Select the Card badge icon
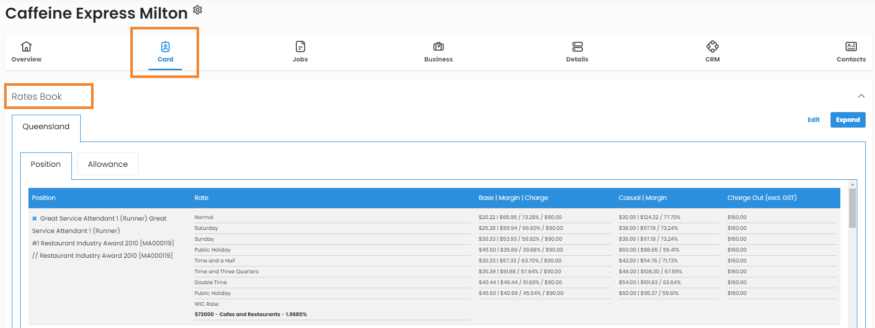 click(165, 47)
